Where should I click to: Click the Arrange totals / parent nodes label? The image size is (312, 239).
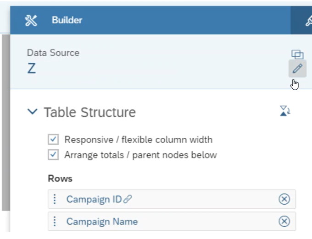coord(140,155)
